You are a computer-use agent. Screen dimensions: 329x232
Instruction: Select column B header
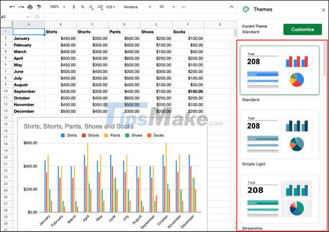pyautogui.click(x=61, y=25)
